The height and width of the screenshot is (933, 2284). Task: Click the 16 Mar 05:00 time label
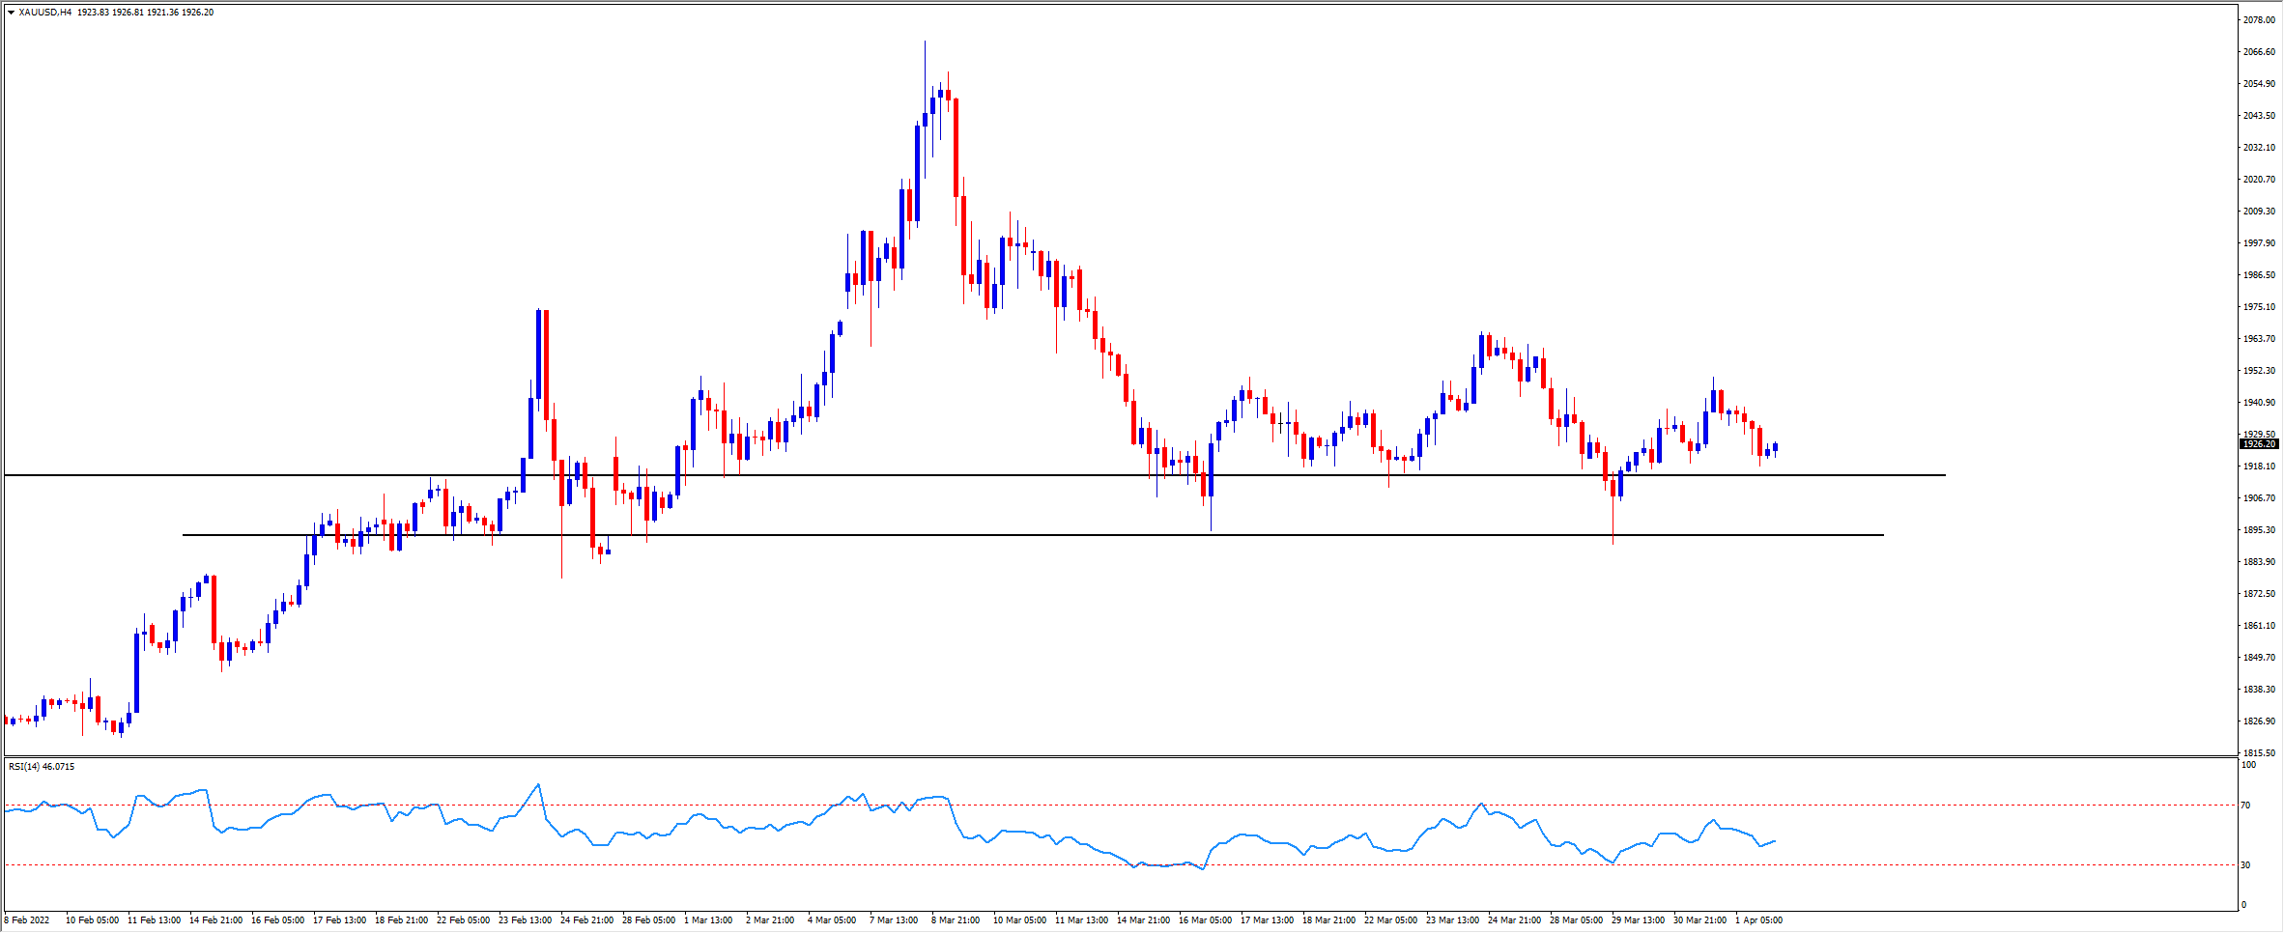(1205, 920)
